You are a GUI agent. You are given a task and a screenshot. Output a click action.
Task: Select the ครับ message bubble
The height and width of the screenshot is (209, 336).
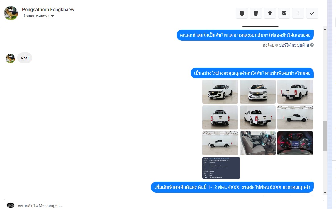(x=25, y=58)
